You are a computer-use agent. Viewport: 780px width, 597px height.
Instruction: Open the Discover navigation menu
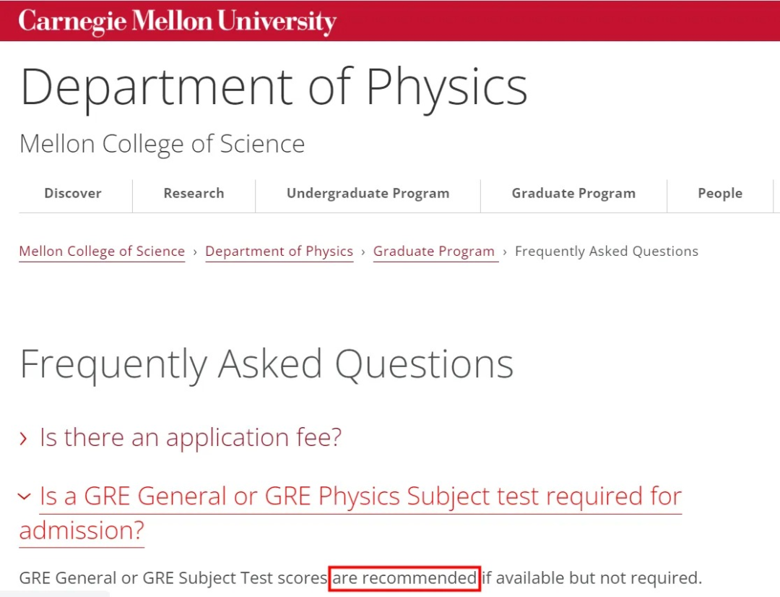click(73, 194)
